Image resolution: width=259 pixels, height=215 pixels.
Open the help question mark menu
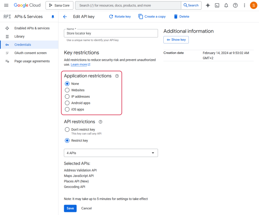click(235, 5)
